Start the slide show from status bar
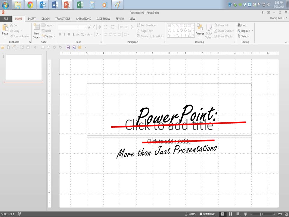The image size is (289, 217). coord(246,214)
